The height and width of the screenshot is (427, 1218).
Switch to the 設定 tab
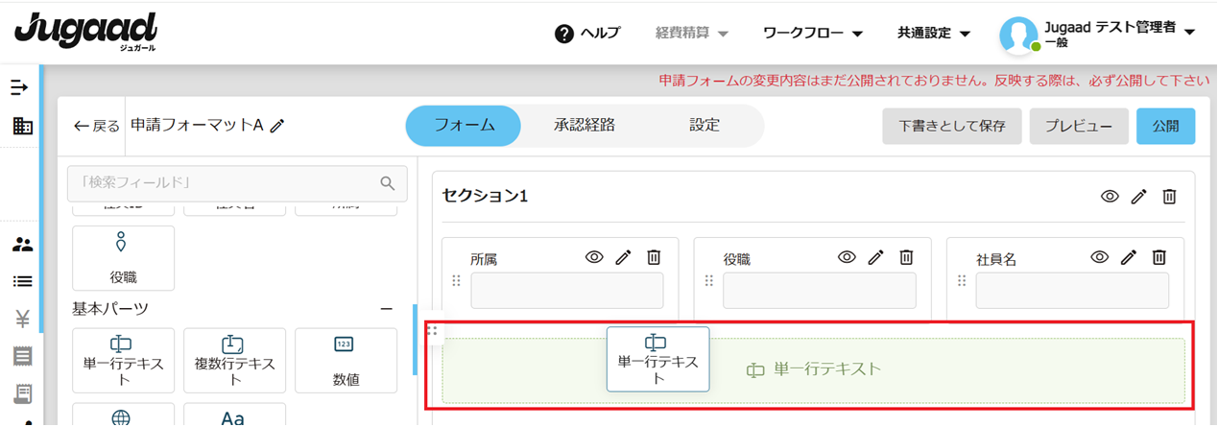(705, 125)
